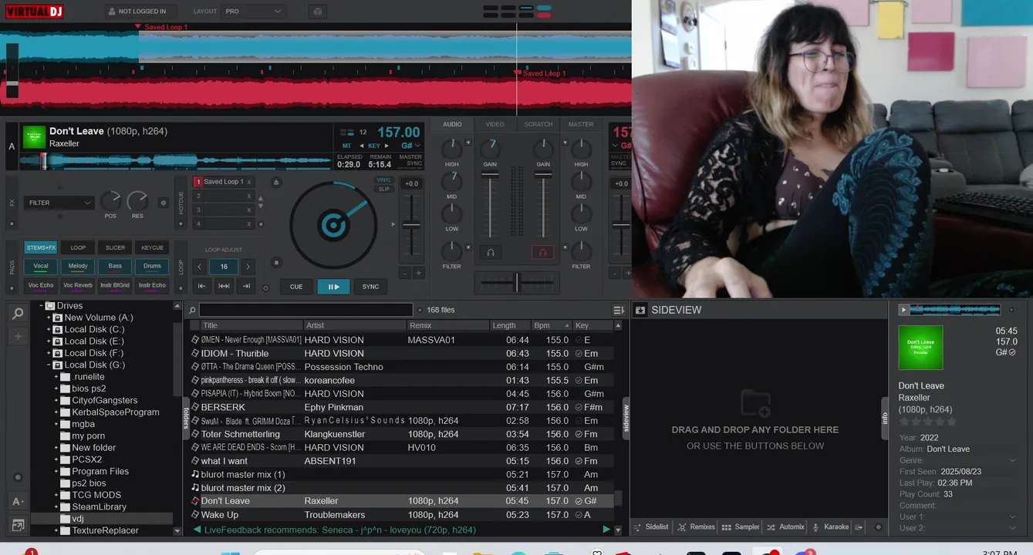The image size is (1033, 555).
Task: Toggle the SLIP mode button
Action: [384, 189]
